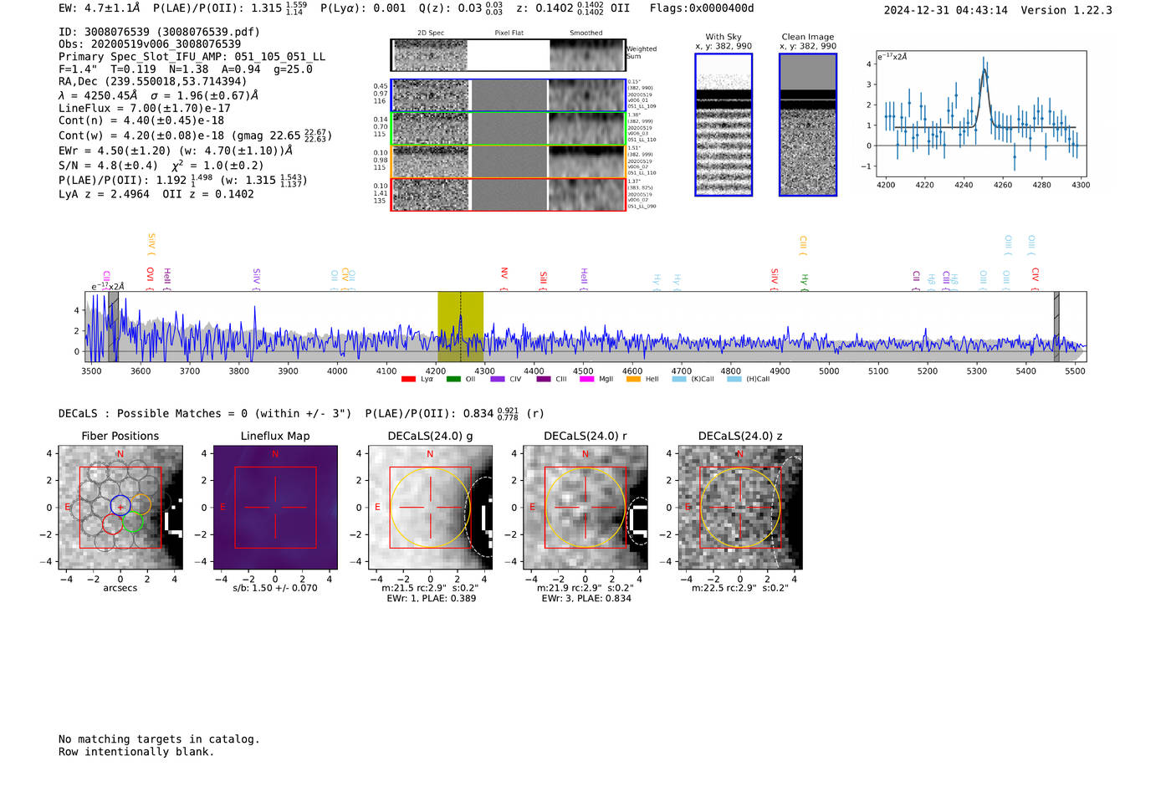Click the Lyα red legend swatch
1171x797 pixels.
(408, 379)
